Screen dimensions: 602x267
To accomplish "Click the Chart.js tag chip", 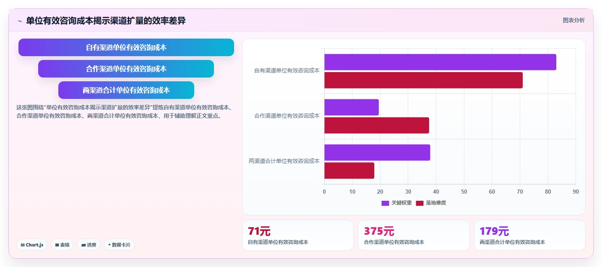I will tap(32, 245).
